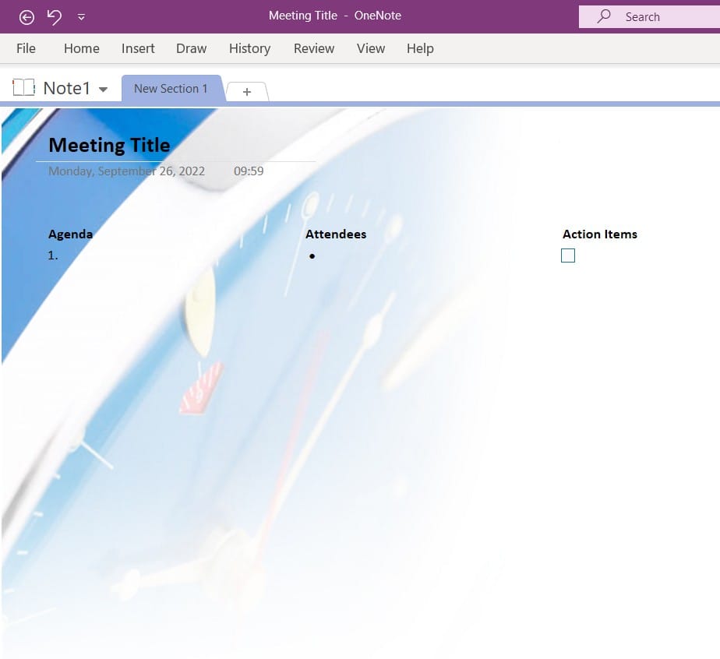Go to the History tab

click(x=249, y=48)
